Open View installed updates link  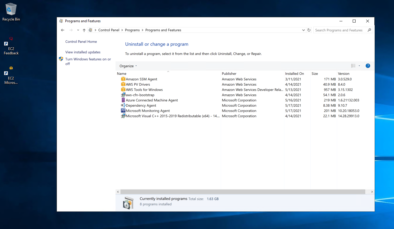click(x=83, y=52)
